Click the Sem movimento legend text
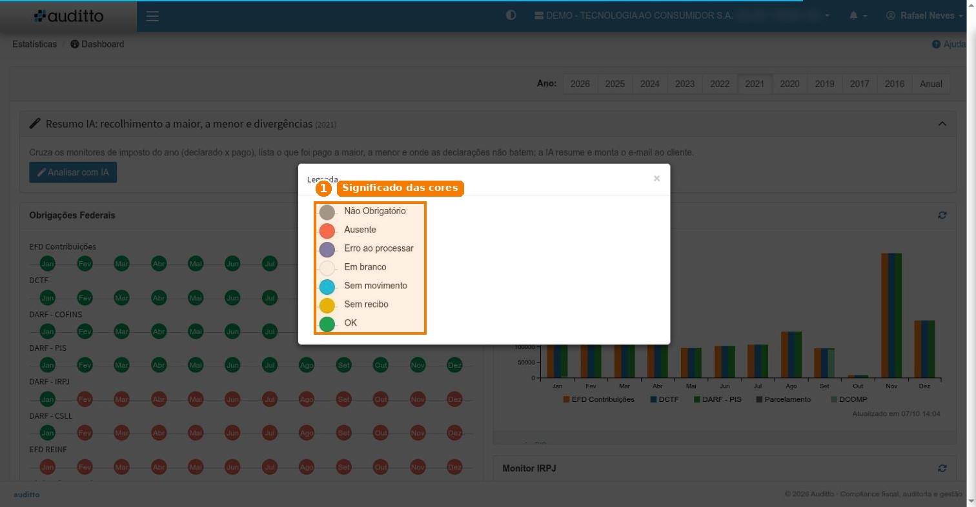The width and height of the screenshot is (976, 507). 376,286
